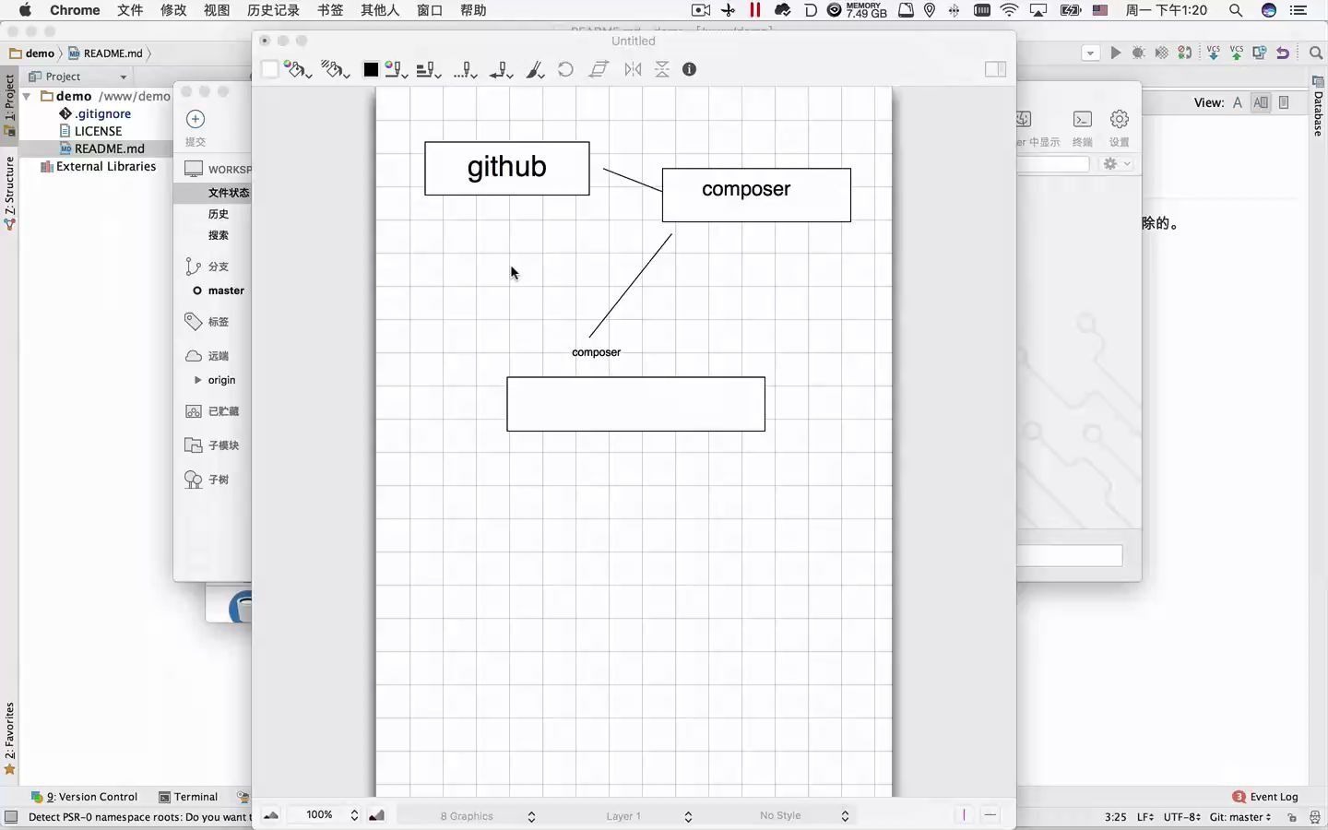Click the subtrees section icon

(194, 480)
